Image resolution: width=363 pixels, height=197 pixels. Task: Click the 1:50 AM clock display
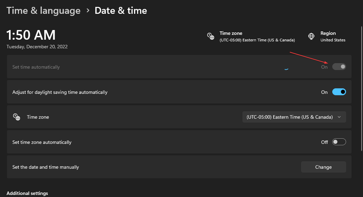31,35
